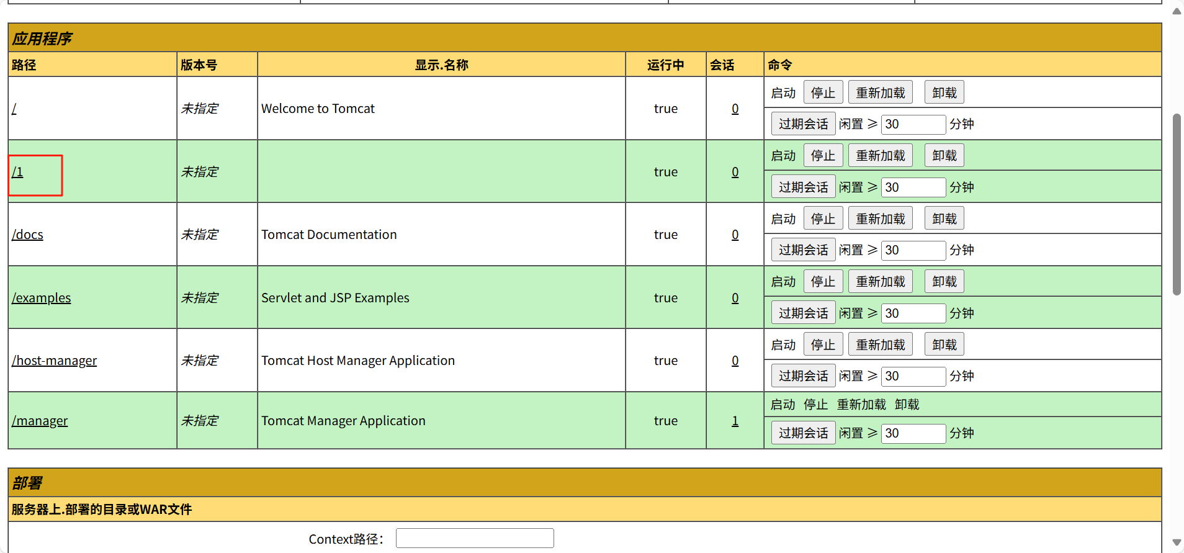Open sessions count for Servlet and JSP Examples
Image resolution: width=1184 pixels, height=553 pixels.
tap(735, 298)
